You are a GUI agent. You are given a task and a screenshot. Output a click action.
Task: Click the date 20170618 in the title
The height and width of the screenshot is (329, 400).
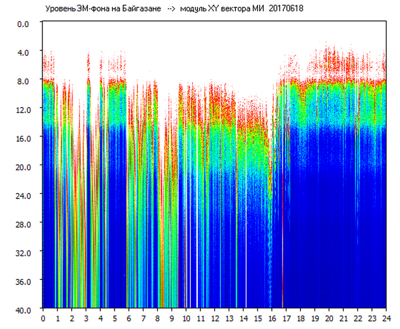click(x=286, y=9)
